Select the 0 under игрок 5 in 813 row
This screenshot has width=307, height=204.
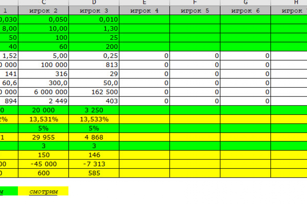pyautogui.click(x=195, y=65)
